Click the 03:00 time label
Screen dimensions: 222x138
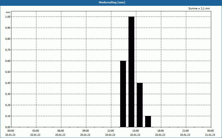pos(36,131)
